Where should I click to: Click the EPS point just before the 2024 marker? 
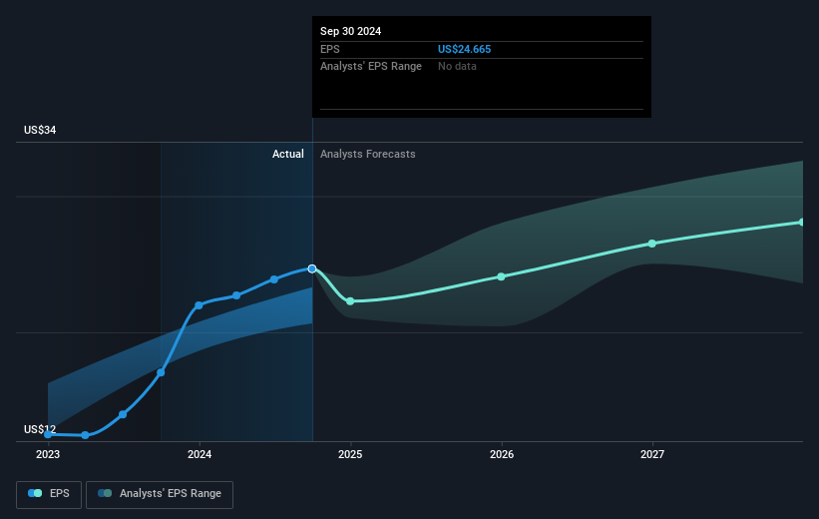(x=161, y=372)
